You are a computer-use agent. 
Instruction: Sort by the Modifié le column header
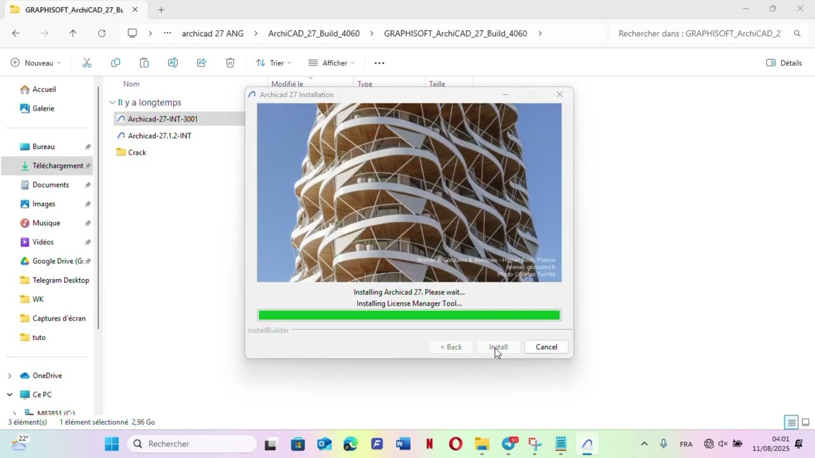pyautogui.click(x=287, y=83)
